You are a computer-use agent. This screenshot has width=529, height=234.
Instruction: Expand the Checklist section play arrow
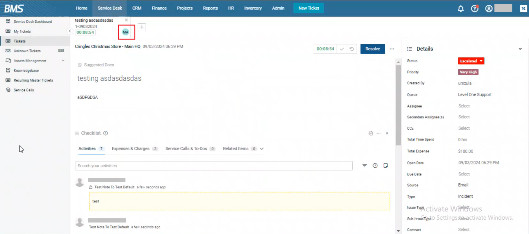(x=387, y=133)
